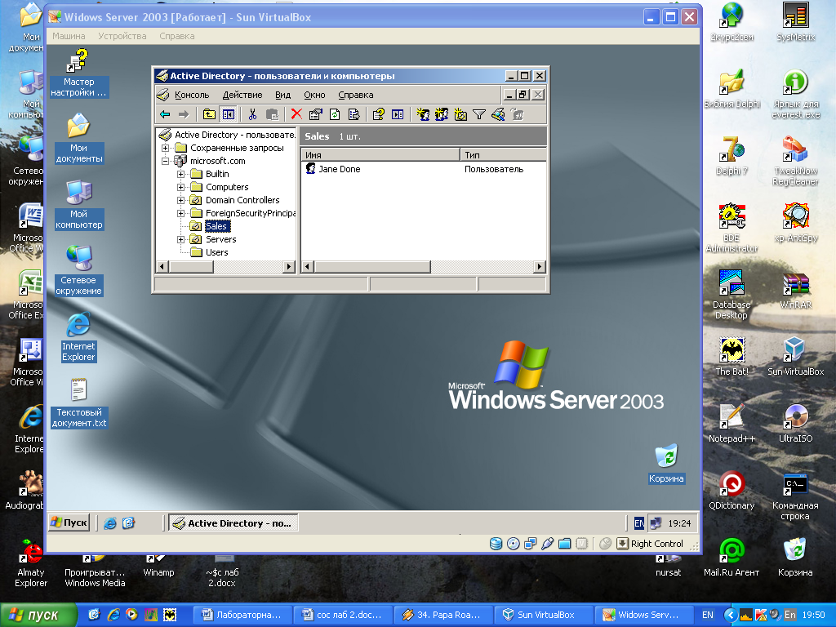
Task: Click the tree pane right scroll arrow
Action: coord(289,267)
